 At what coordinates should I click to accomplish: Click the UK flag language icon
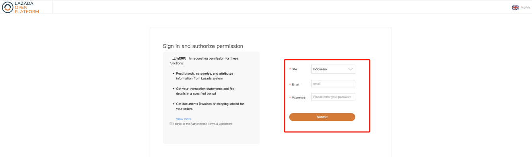pos(515,8)
